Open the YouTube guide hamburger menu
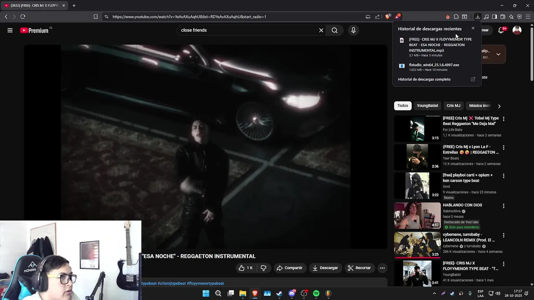The height and width of the screenshot is (300, 534). (10, 30)
